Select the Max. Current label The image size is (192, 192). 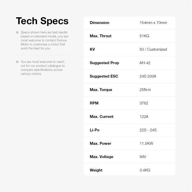click(x=101, y=117)
